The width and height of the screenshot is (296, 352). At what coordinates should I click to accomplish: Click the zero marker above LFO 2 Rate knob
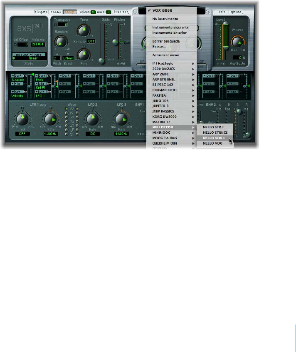(93, 108)
